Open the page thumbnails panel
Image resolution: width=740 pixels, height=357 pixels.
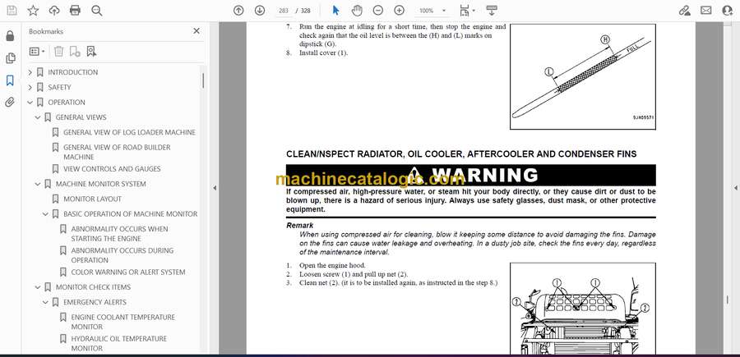pyautogui.click(x=10, y=58)
